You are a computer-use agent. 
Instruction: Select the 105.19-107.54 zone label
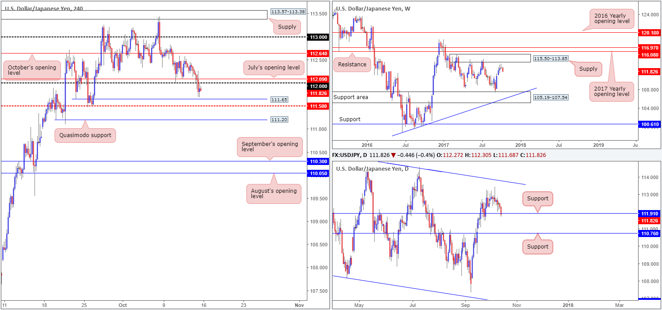click(550, 97)
